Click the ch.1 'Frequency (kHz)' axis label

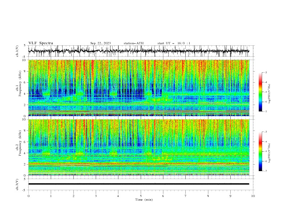[x=20, y=84]
